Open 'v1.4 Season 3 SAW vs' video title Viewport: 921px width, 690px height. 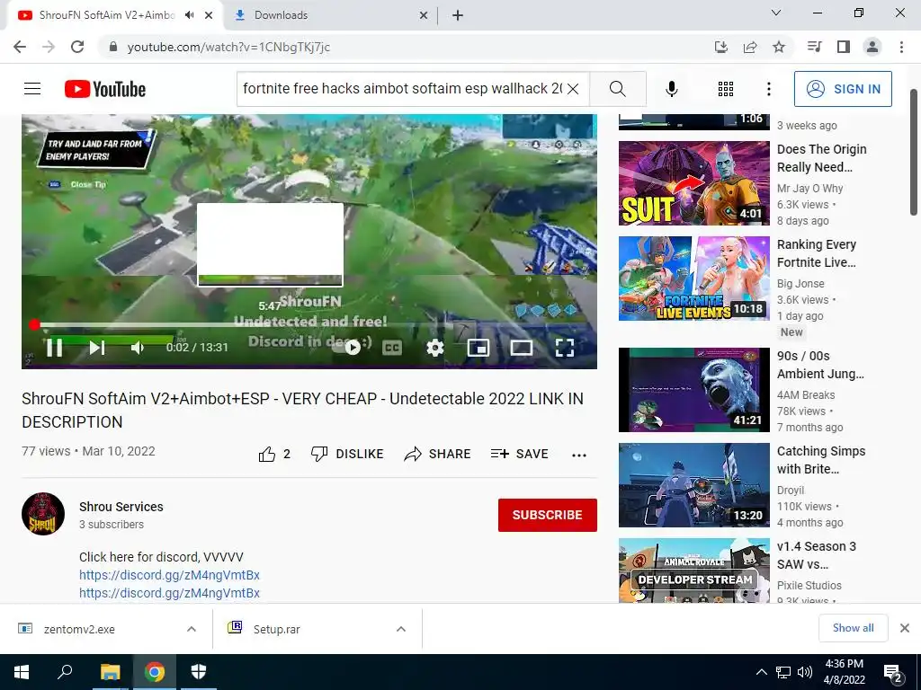pyautogui.click(x=816, y=555)
